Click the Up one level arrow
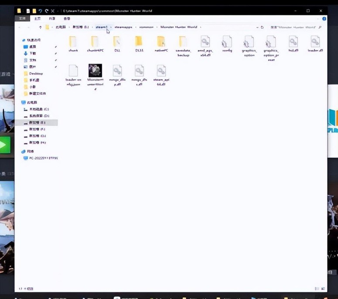Viewport: 338px width, 299px height. 41,27
